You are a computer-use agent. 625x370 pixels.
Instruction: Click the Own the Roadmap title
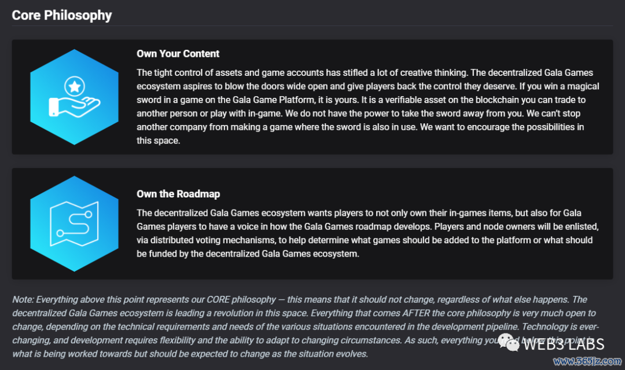[178, 194]
